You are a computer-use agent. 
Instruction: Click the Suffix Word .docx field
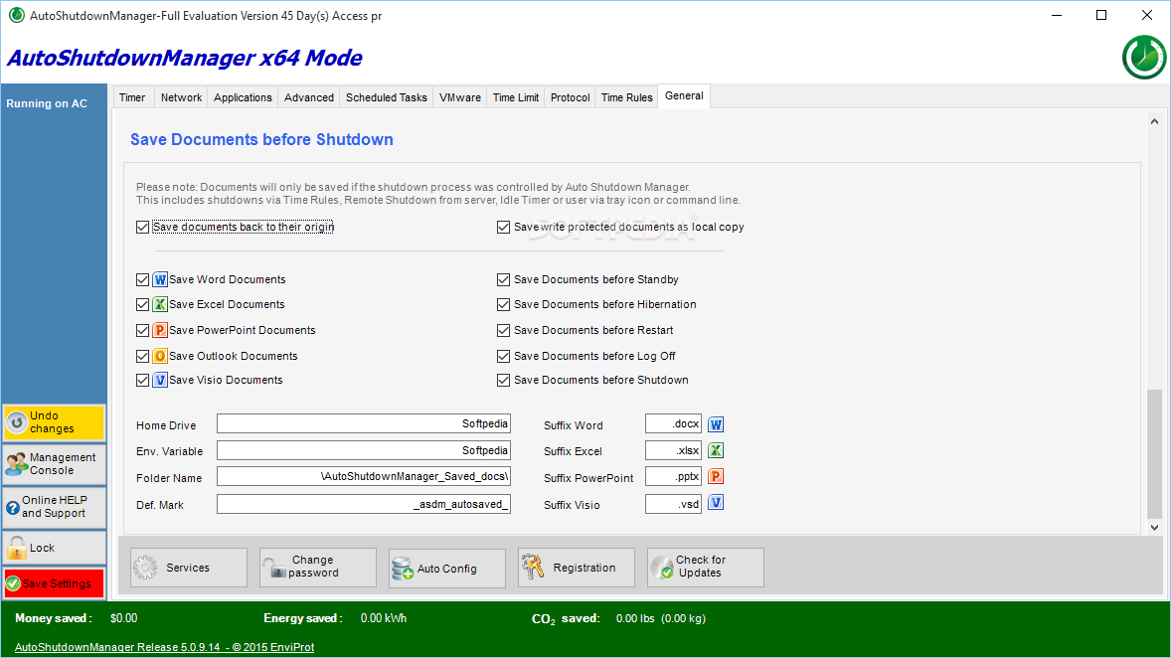point(674,423)
